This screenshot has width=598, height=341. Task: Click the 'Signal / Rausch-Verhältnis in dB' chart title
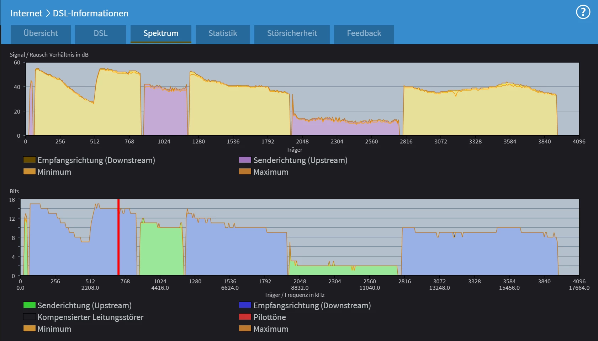(x=49, y=54)
